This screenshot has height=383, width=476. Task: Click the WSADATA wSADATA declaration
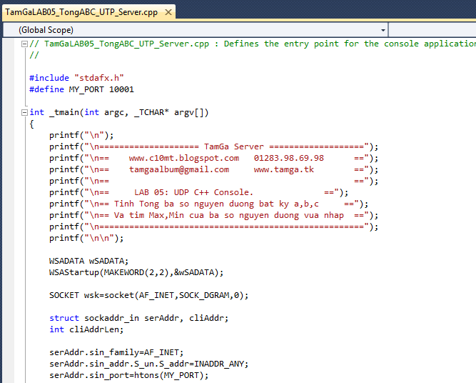click(x=89, y=261)
